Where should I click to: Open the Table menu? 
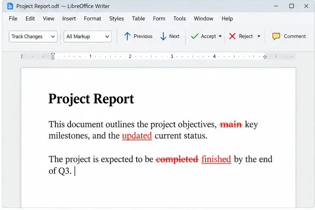(138, 18)
